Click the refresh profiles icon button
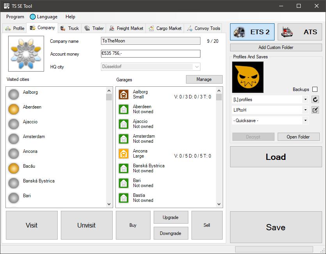 coord(315,100)
